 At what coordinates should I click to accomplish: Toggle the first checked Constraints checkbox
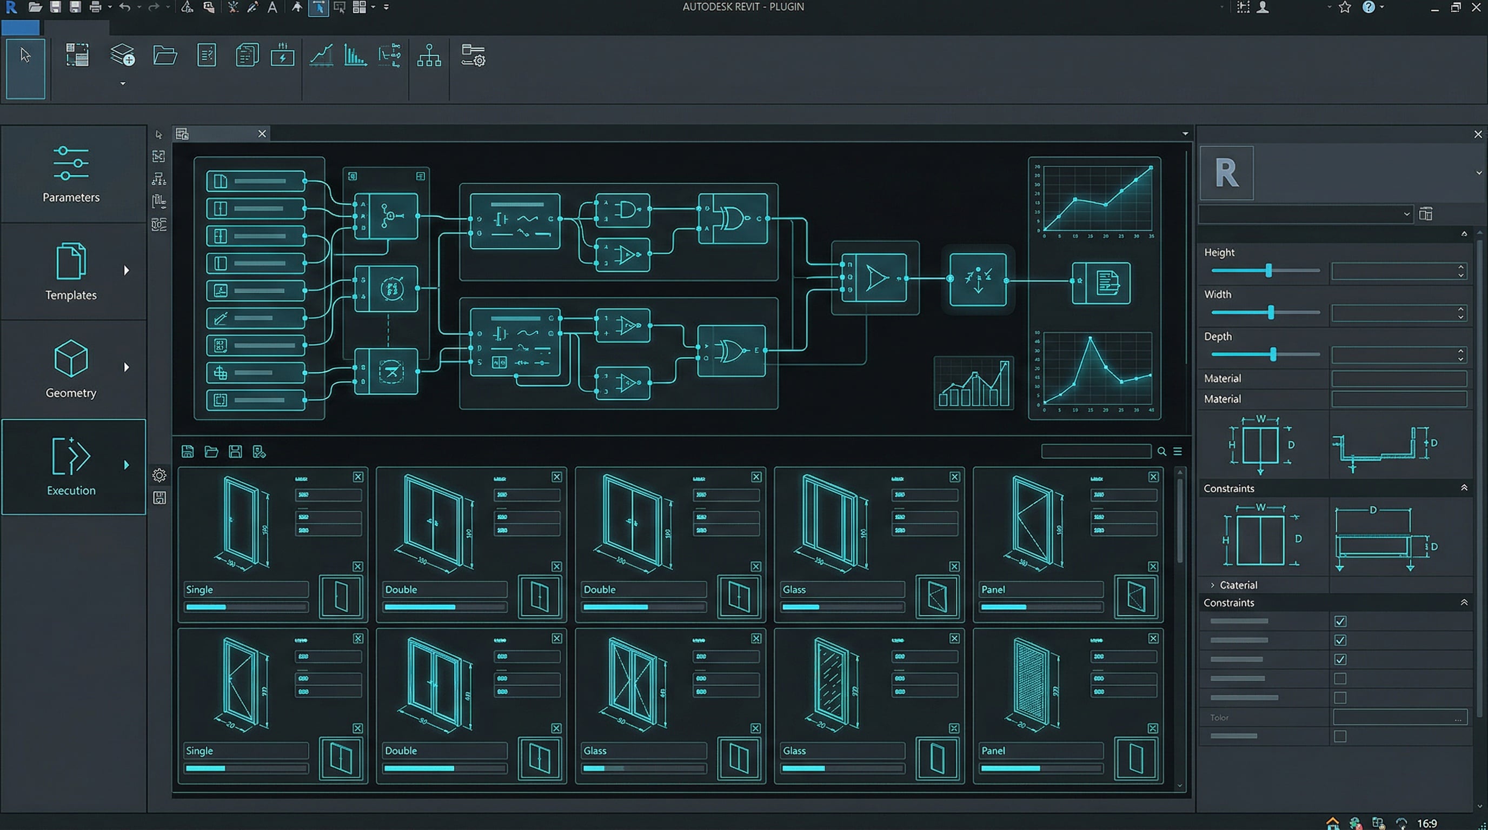click(x=1341, y=621)
